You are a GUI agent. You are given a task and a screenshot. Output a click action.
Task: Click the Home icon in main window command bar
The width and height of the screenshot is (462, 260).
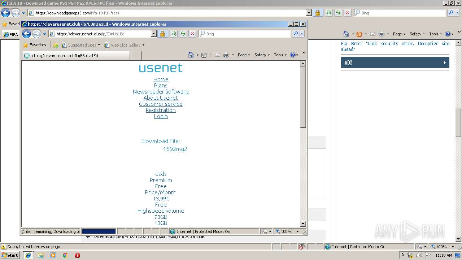(346, 34)
